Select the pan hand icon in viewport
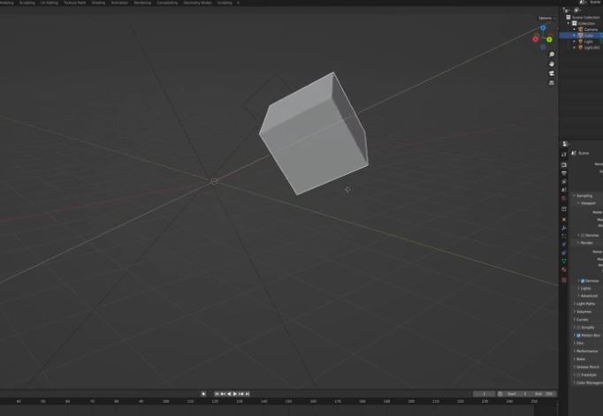Image resolution: width=603 pixels, height=416 pixels. (x=552, y=64)
